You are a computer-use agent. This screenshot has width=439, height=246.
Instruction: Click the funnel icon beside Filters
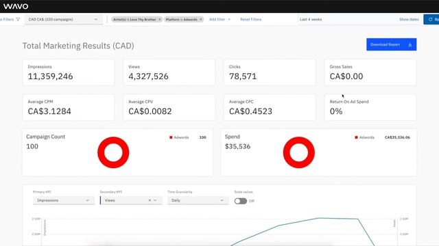(19, 19)
